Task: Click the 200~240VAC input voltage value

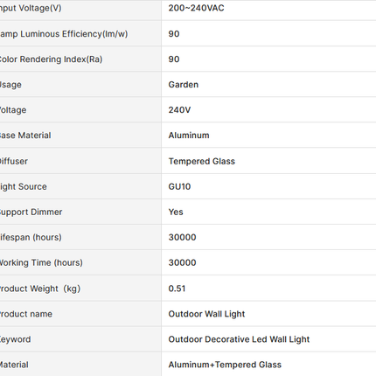Action: 196,8
